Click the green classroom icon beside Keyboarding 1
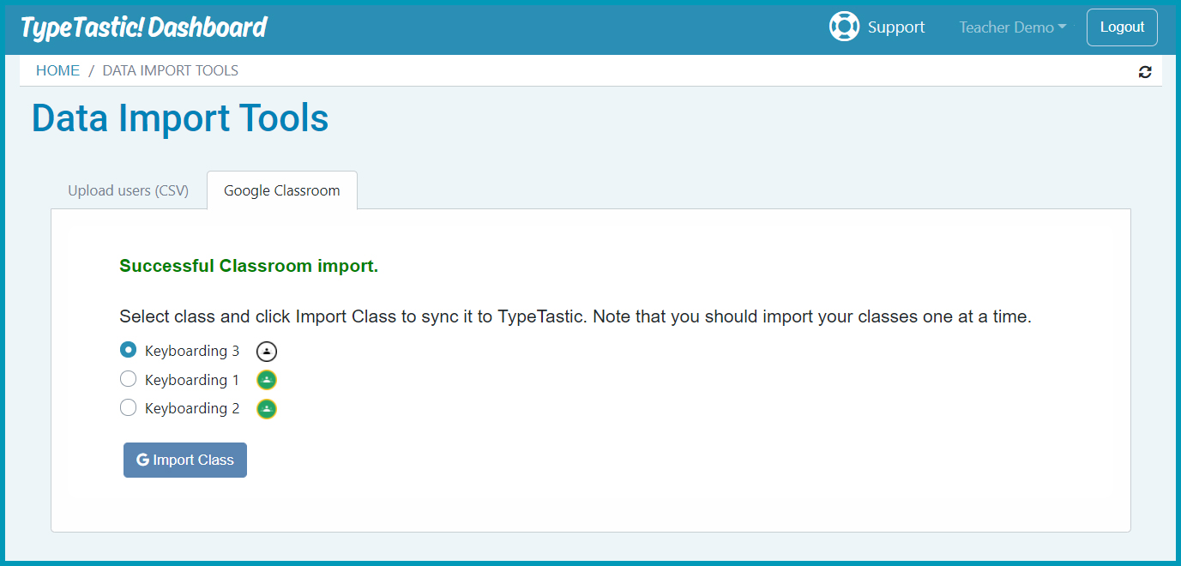1181x566 pixels. point(268,380)
